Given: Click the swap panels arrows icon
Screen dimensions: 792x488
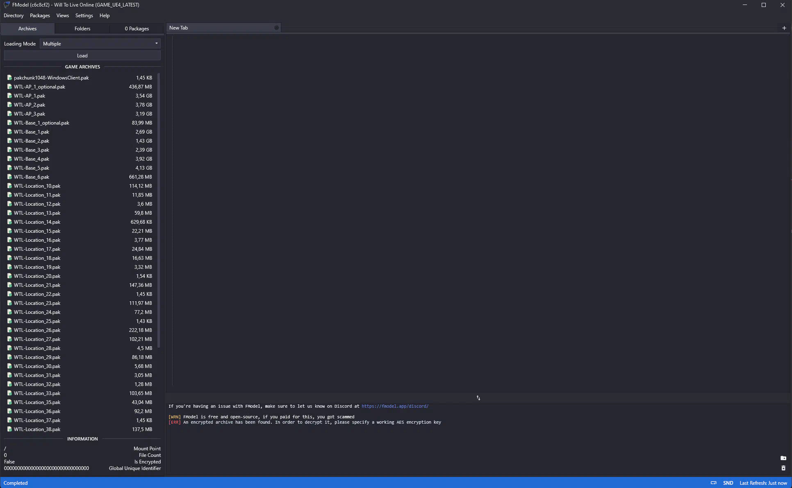Looking at the screenshot, I should pos(478,398).
